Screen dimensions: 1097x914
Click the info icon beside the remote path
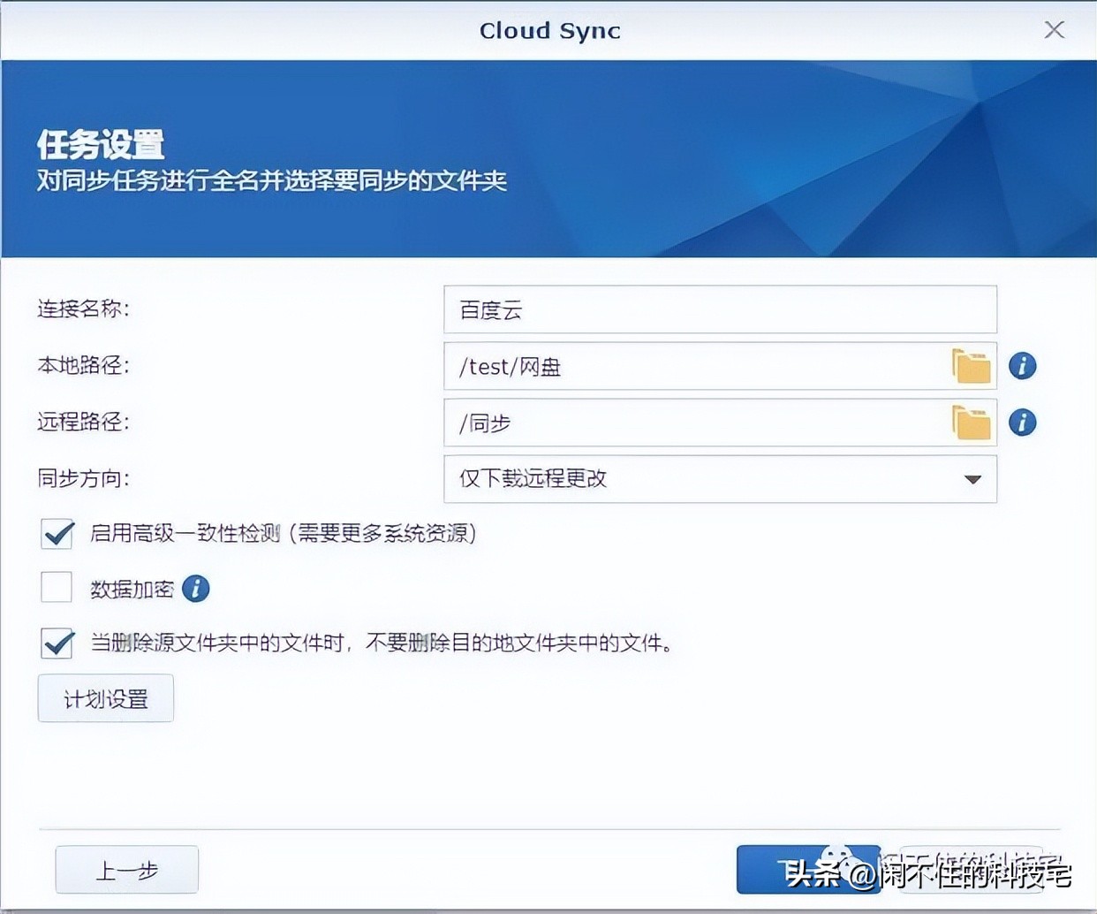pos(1022,423)
